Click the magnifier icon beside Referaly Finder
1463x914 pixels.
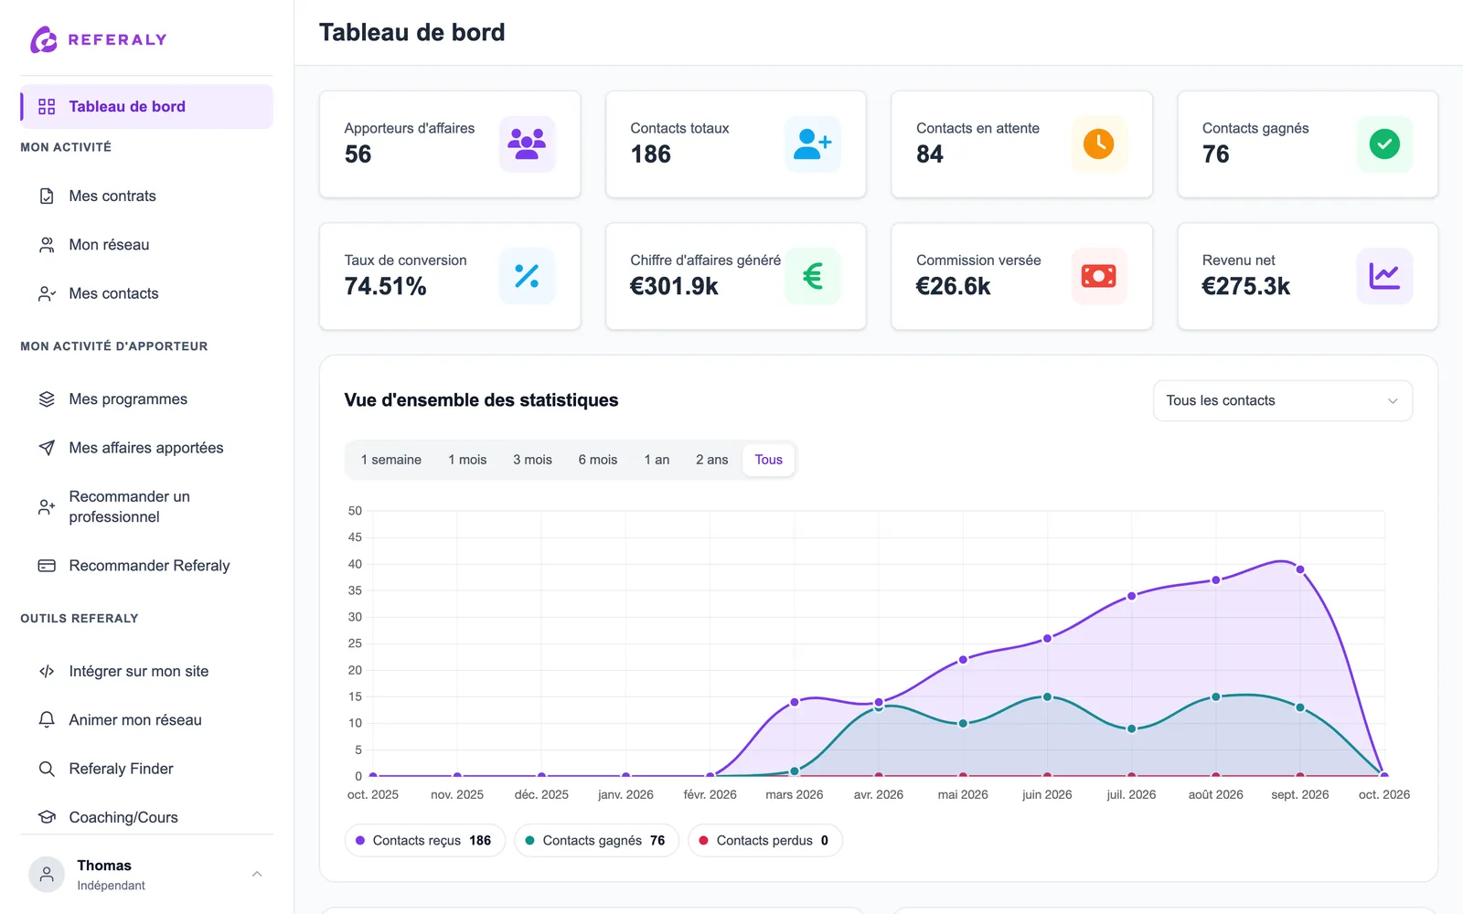[47, 769]
